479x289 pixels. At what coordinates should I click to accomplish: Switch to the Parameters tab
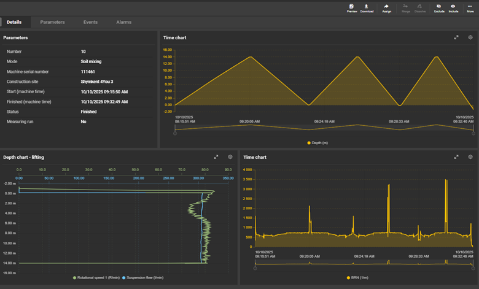tap(52, 22)
